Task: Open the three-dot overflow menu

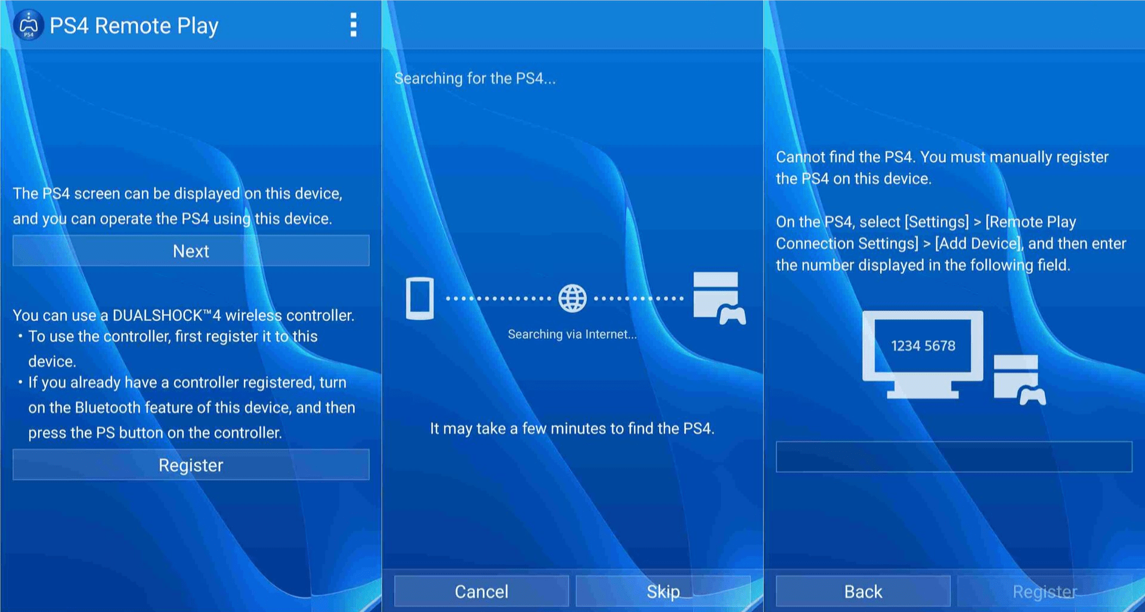Action: (354, 26)
